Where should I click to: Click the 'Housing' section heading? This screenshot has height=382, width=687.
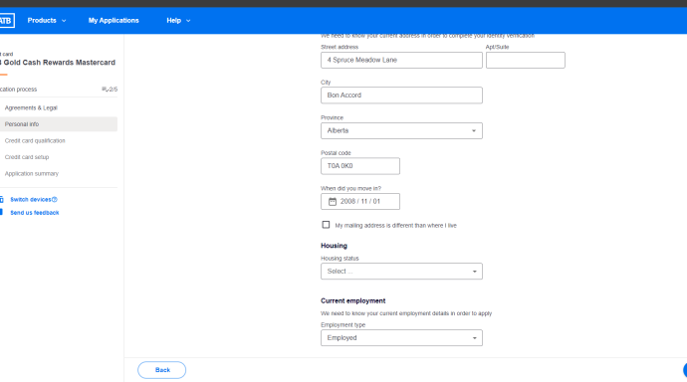click(x=334, y=246)
